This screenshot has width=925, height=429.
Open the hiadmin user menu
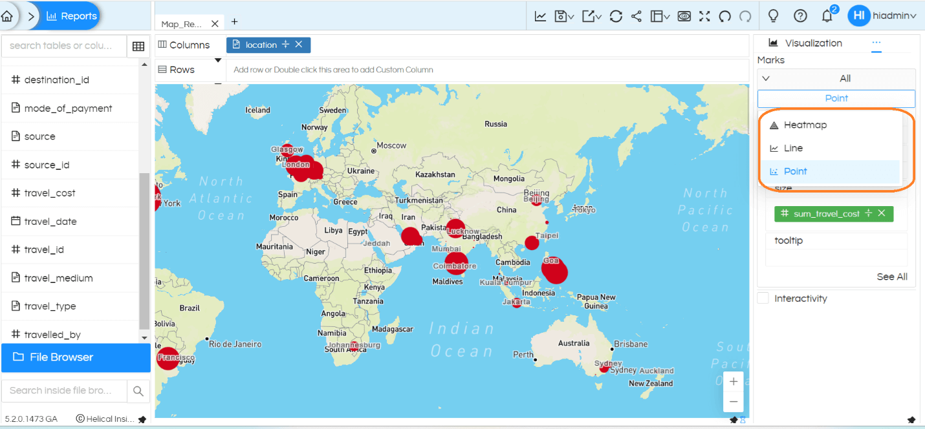pyautogui.click(x=894, y=16)
